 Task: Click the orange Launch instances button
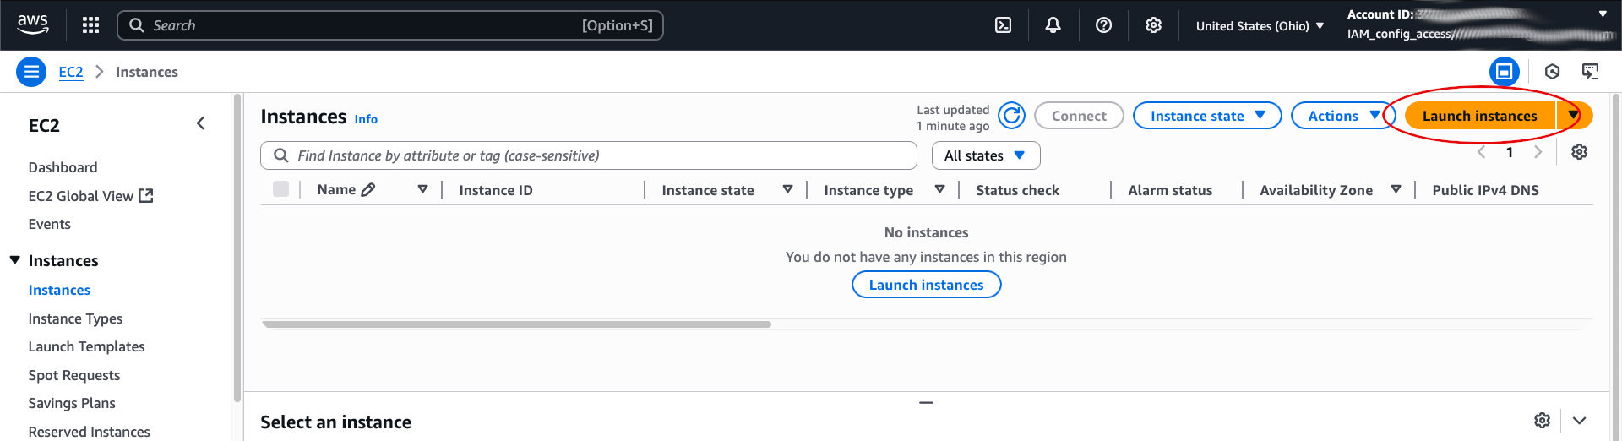1480,116
